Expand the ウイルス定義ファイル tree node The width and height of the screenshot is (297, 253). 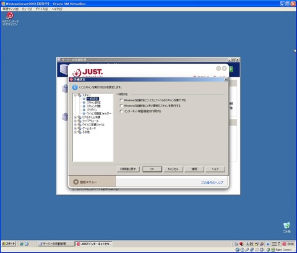pos(75,124)
